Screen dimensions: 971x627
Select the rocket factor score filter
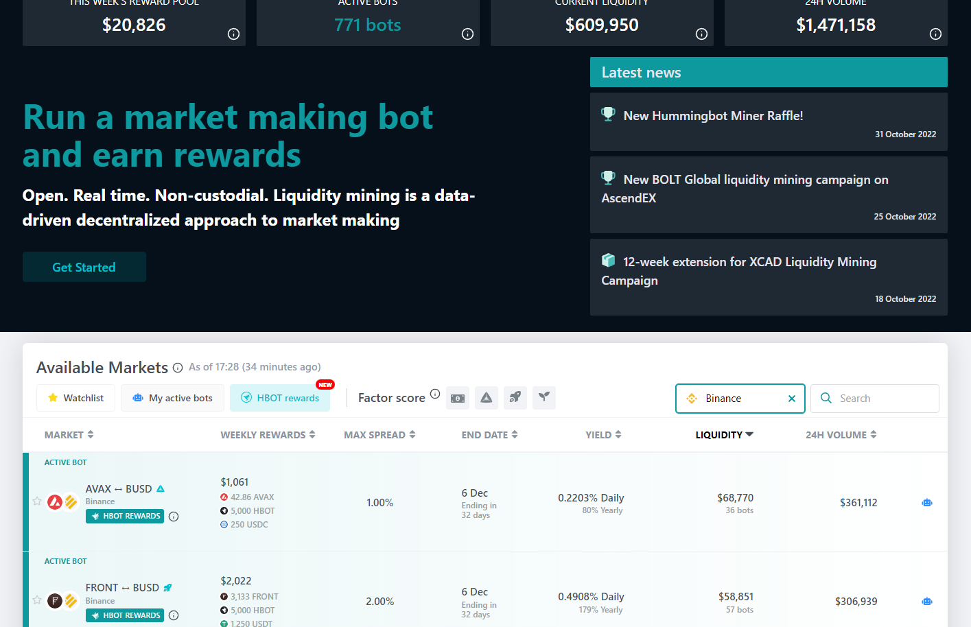click(515, 398)
